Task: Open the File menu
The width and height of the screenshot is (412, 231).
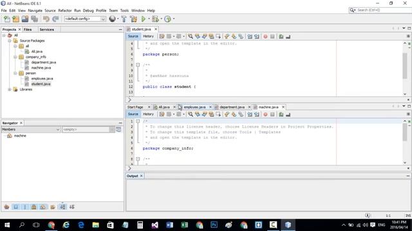Action: [4, 10]
